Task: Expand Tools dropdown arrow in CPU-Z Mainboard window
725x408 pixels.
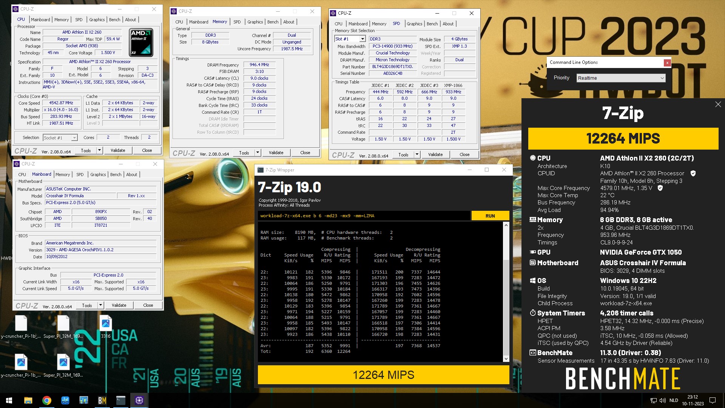Action: point(100,305)
